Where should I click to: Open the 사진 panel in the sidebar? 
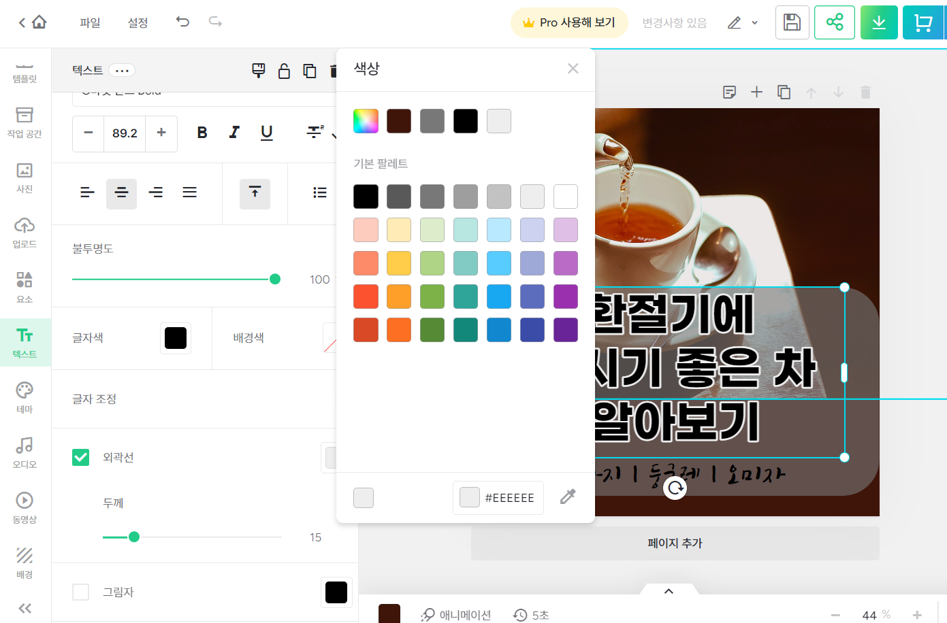coord(24,178)
